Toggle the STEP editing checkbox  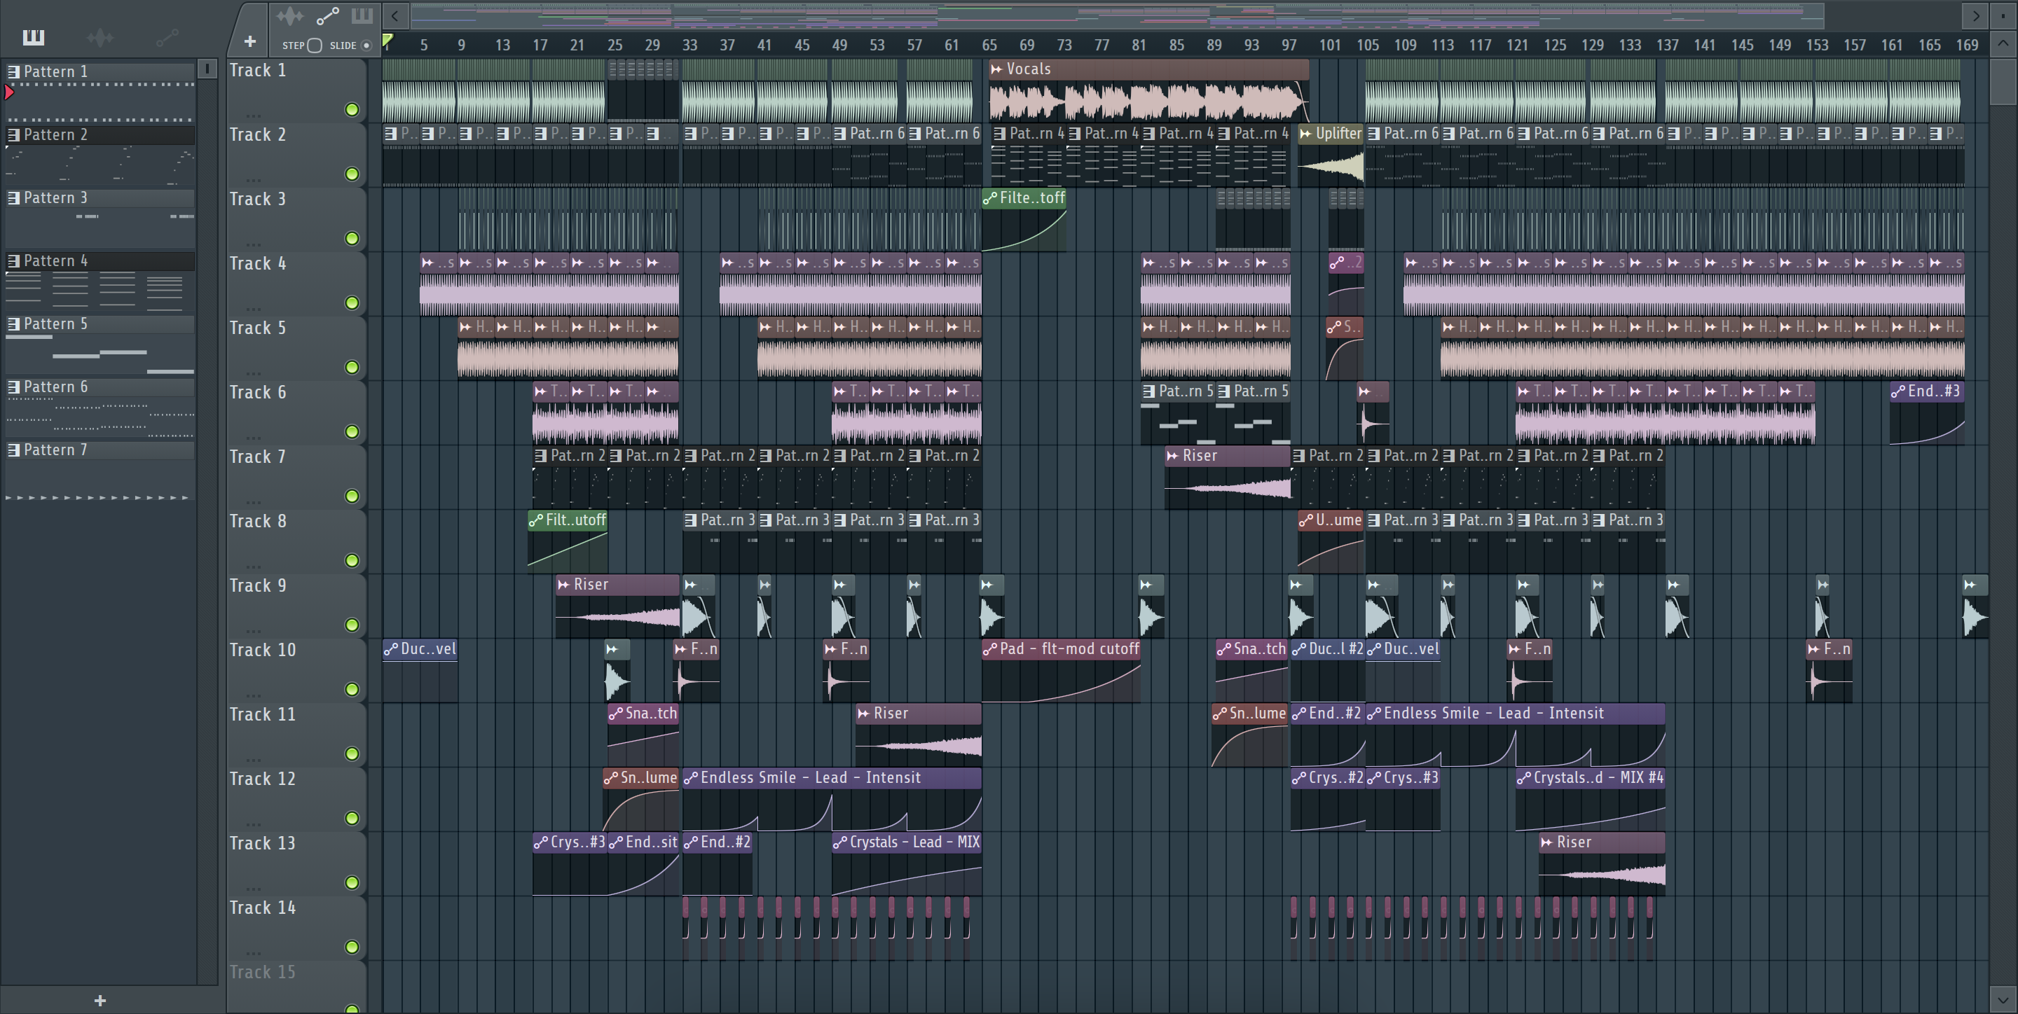pyautogui.click(x=314, y=46)
